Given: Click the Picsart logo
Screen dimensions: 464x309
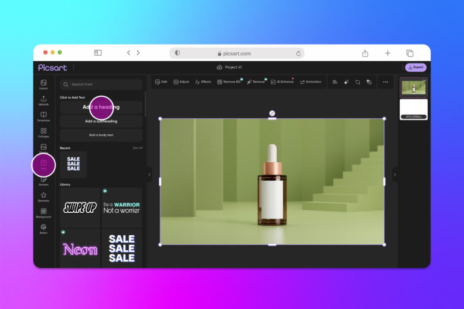Looking at the screenshot, I should 52,68.
